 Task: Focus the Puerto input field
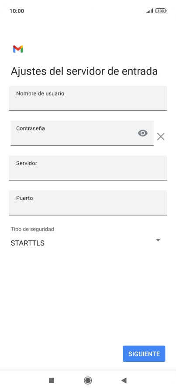[x=88, y=203]
